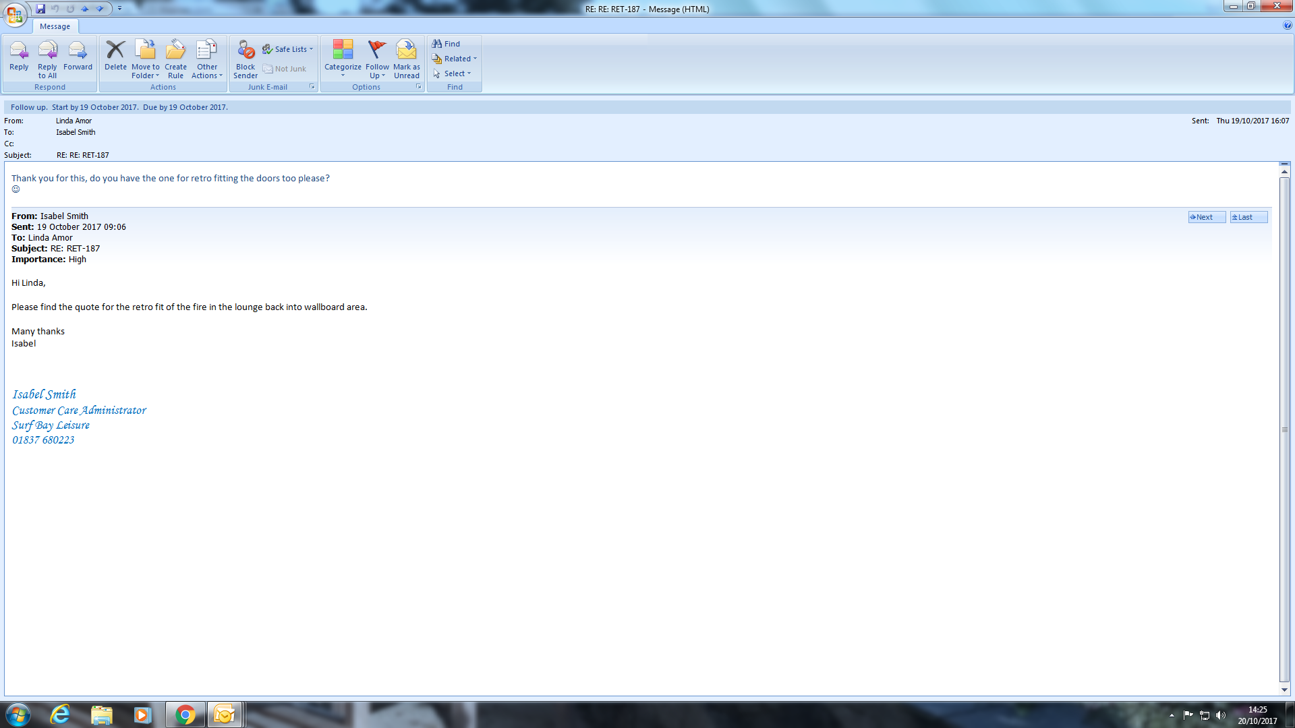1295x728 pixels.
Task: Click the Block Sender icon
Action: 246,51
